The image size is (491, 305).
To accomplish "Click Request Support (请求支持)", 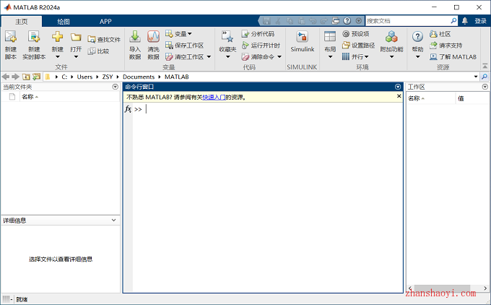I will pos(446,46).
